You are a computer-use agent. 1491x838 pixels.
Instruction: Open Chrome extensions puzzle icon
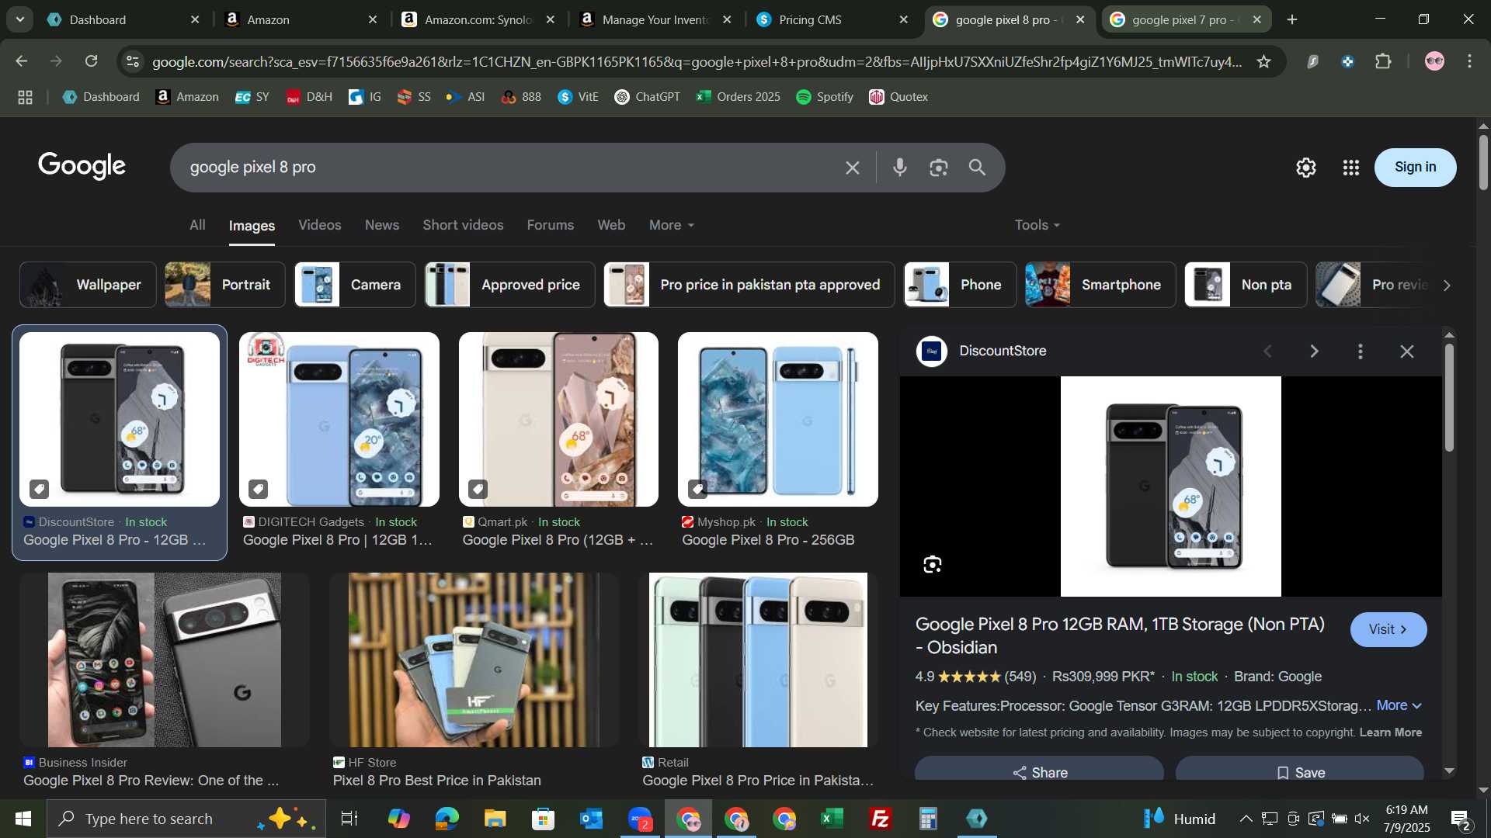(1383, 61)
